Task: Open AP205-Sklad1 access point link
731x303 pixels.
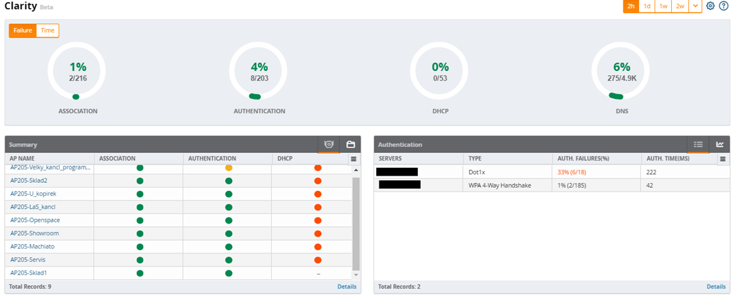Action: (x=29, y=273)
